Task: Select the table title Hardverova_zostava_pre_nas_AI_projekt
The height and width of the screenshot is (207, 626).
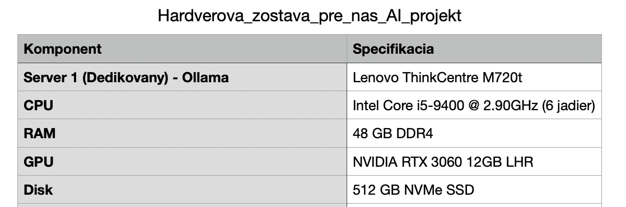Action: pos(310,16)
